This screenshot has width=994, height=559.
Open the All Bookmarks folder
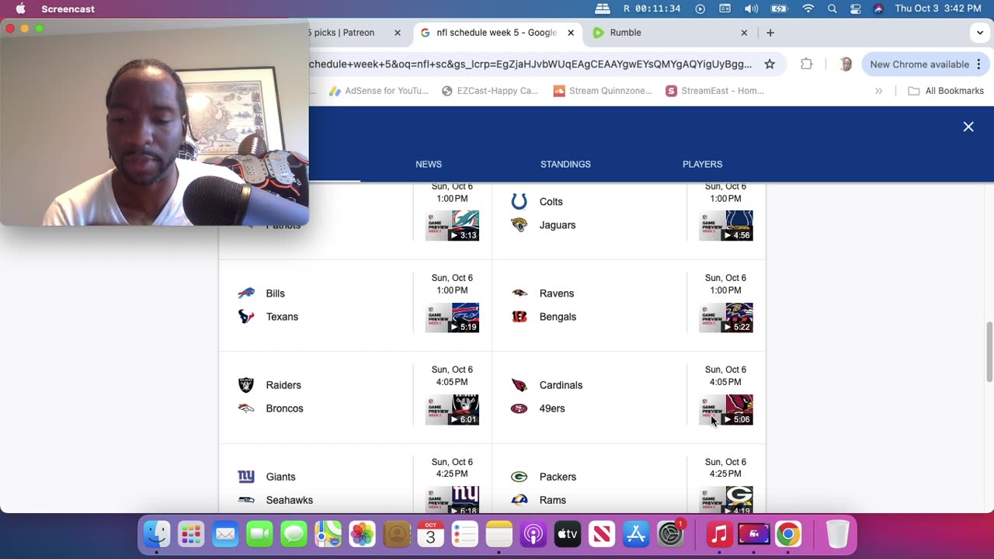(946, 91)
